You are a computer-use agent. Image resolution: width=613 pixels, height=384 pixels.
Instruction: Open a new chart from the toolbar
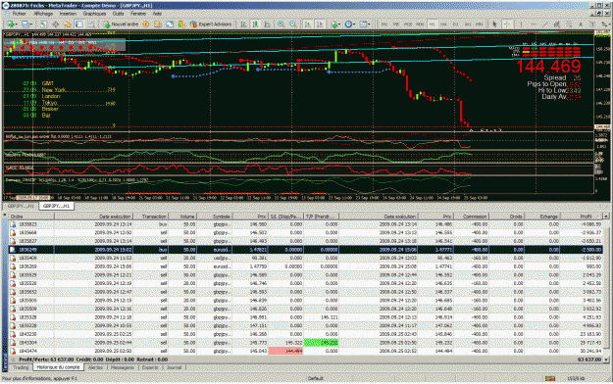pyautogui.click(x=10, y=24)
